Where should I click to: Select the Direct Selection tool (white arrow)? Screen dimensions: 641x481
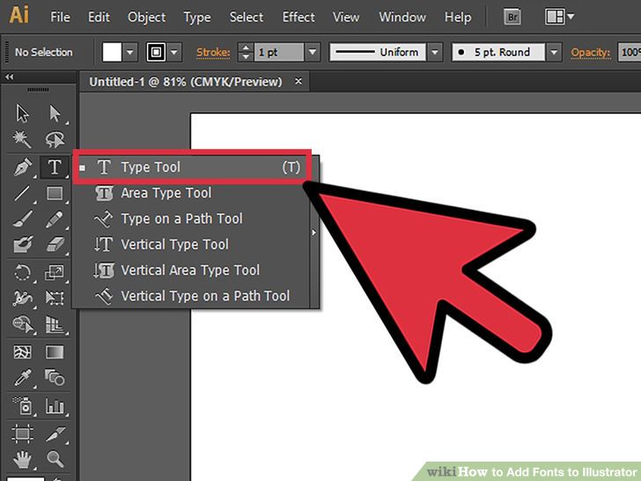coord(55,114)
